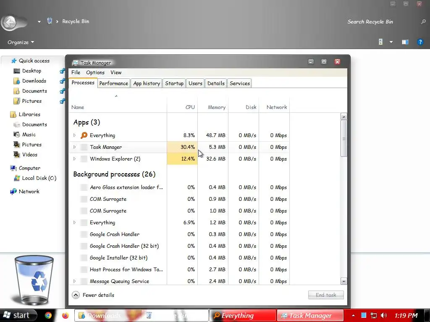The image size is (430, 322).
Task: Select Google Crash Handler (32 bit) row
Action: coord(179,246)
